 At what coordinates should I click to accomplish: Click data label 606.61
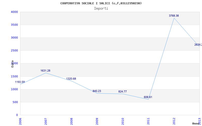point(148,97)
